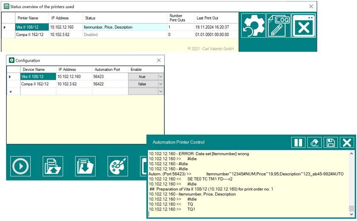
Task: Click the Automation Port 56423 cell
Action: pos(110,77)
